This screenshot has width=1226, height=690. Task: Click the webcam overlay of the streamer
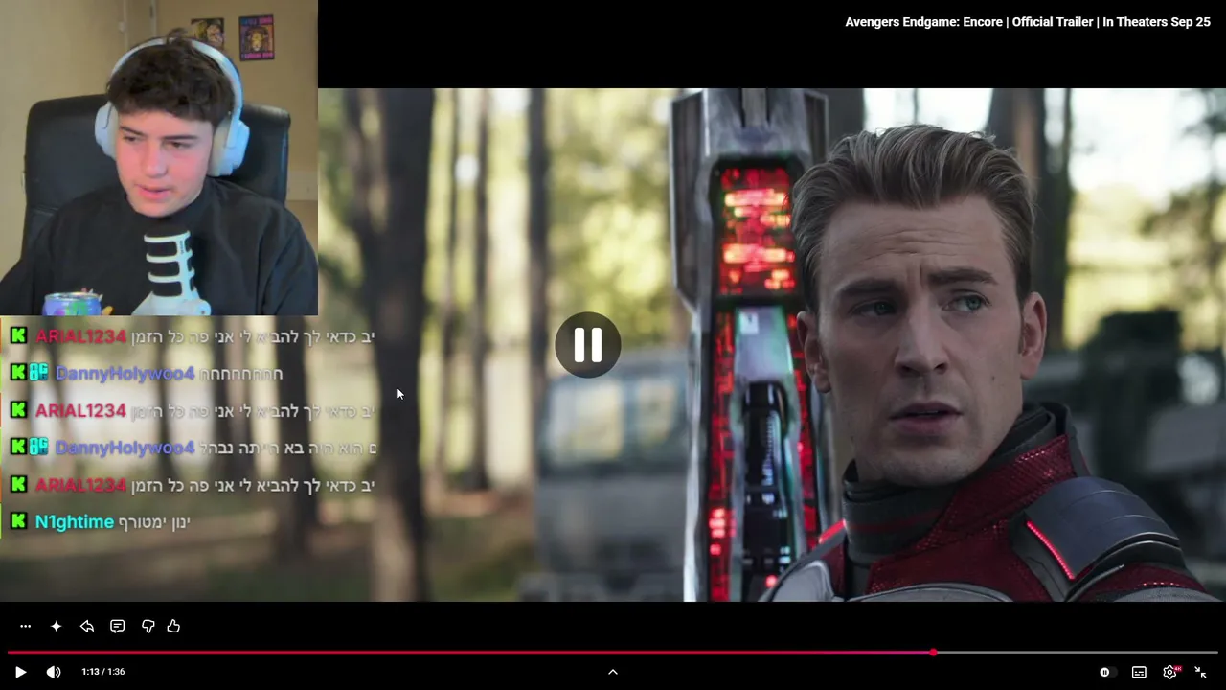pos(159,158)
